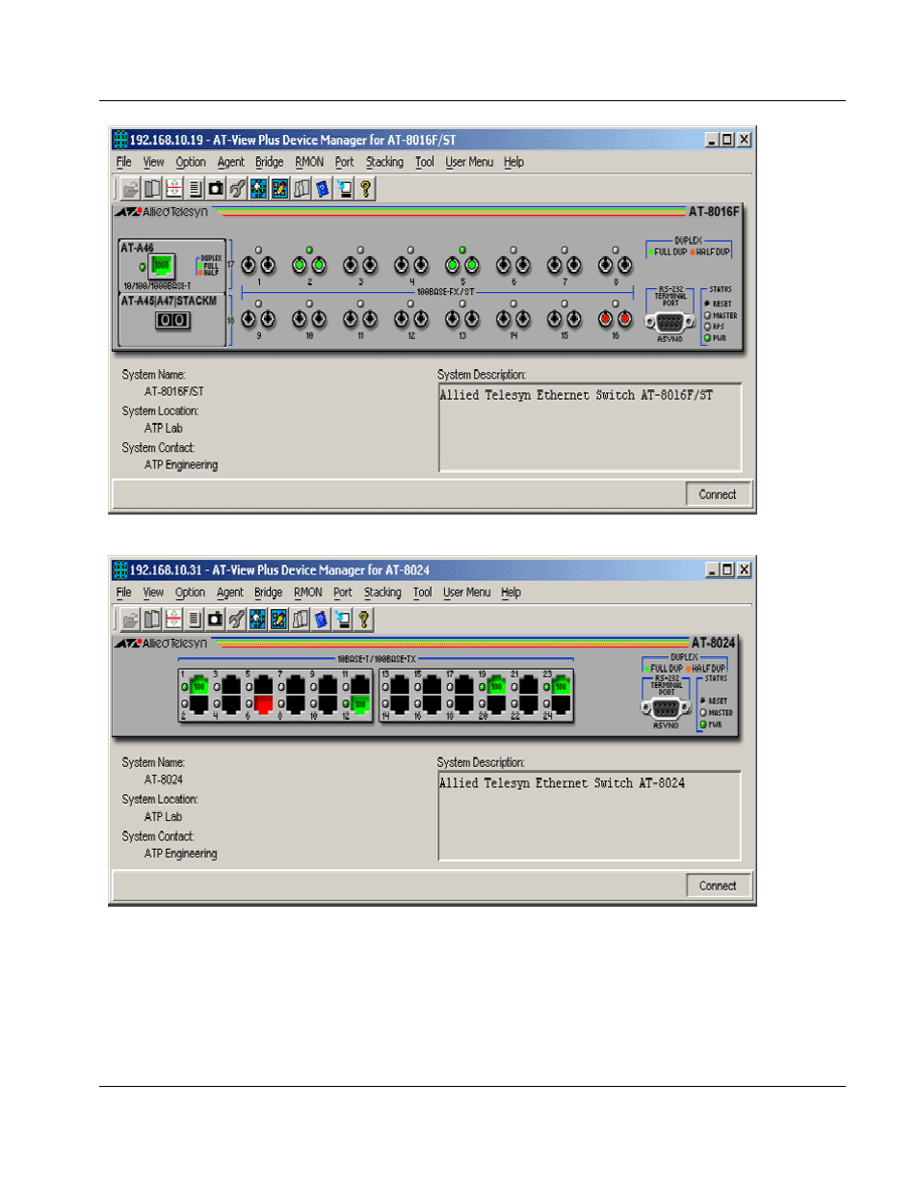Open Port menu in AT-8016F/ST window

[344, 162]
